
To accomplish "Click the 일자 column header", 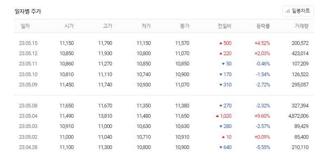I will (x=26, y=26).
